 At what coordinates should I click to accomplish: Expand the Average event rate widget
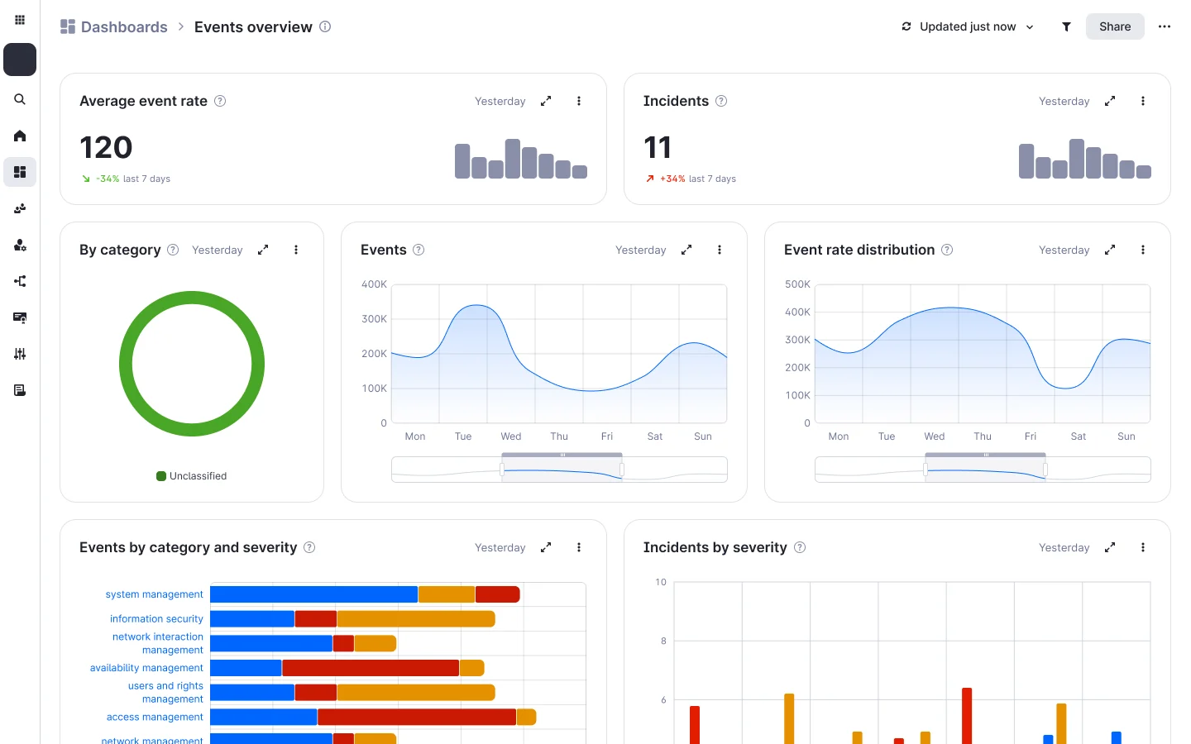(x=546, y=101)
